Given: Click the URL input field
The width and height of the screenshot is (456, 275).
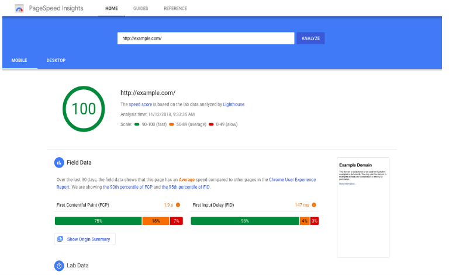Looking at the screenshot, I should (206, 39).
